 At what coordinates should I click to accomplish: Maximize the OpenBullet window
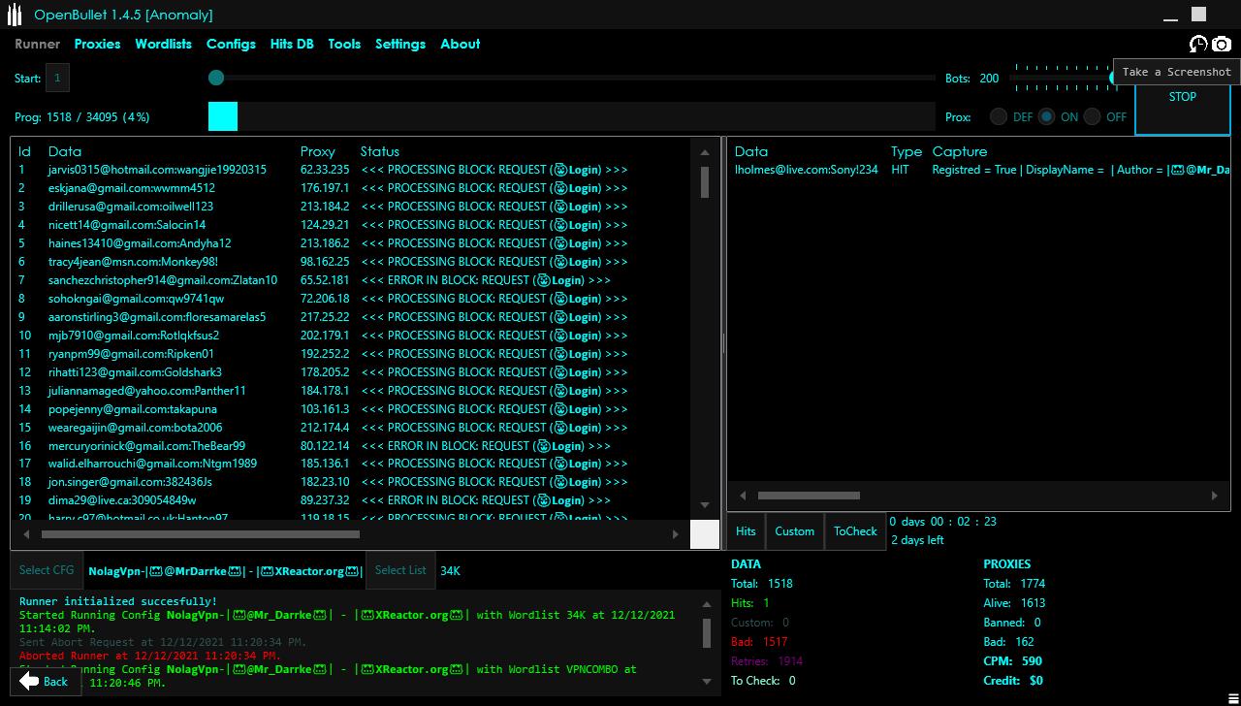click(x=1199, y=14)
